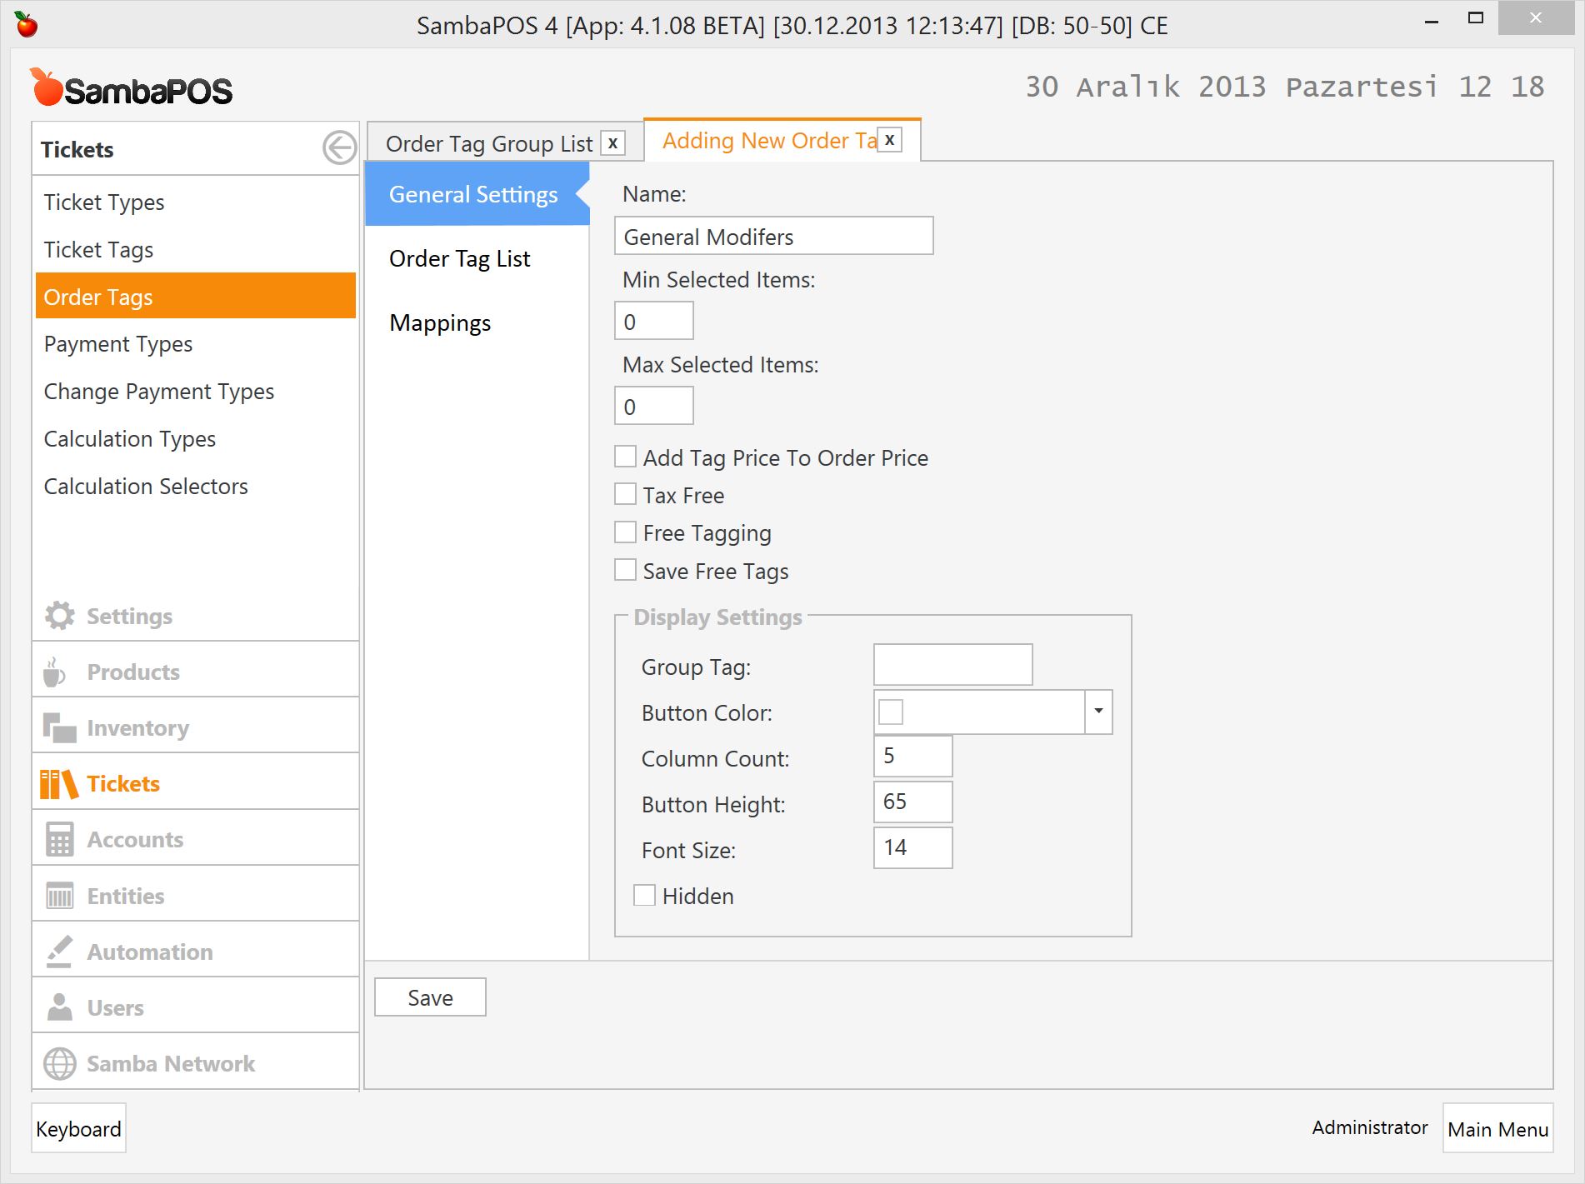Enable Add Tag Price To Order Price

(625, 457)
